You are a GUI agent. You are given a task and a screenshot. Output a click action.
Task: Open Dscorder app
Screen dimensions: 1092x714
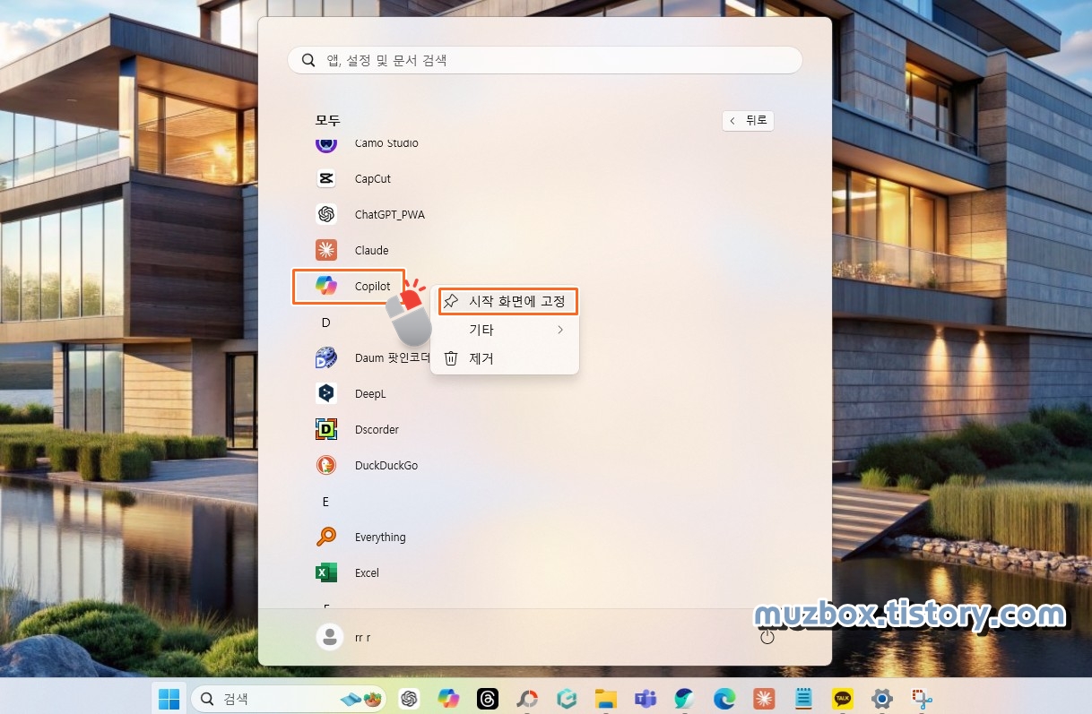click(377, 429)
